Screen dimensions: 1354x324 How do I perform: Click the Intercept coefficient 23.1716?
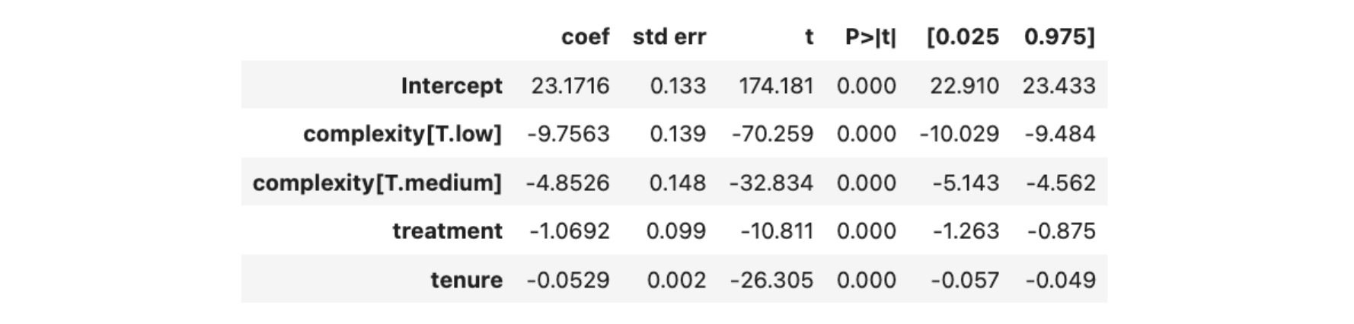pos(570,85)
